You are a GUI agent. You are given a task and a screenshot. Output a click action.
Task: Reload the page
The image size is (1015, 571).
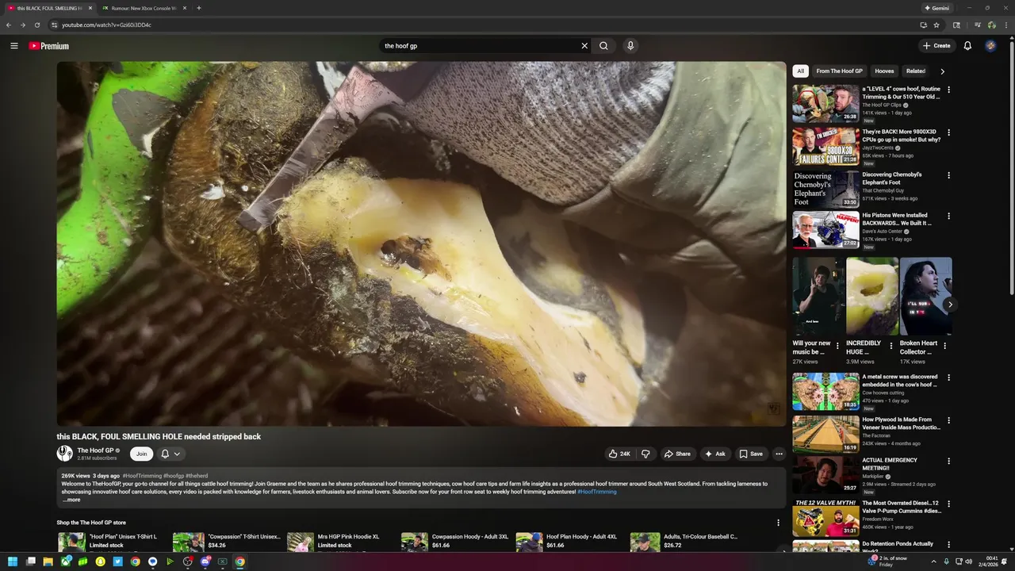click(x=36, y=25)
